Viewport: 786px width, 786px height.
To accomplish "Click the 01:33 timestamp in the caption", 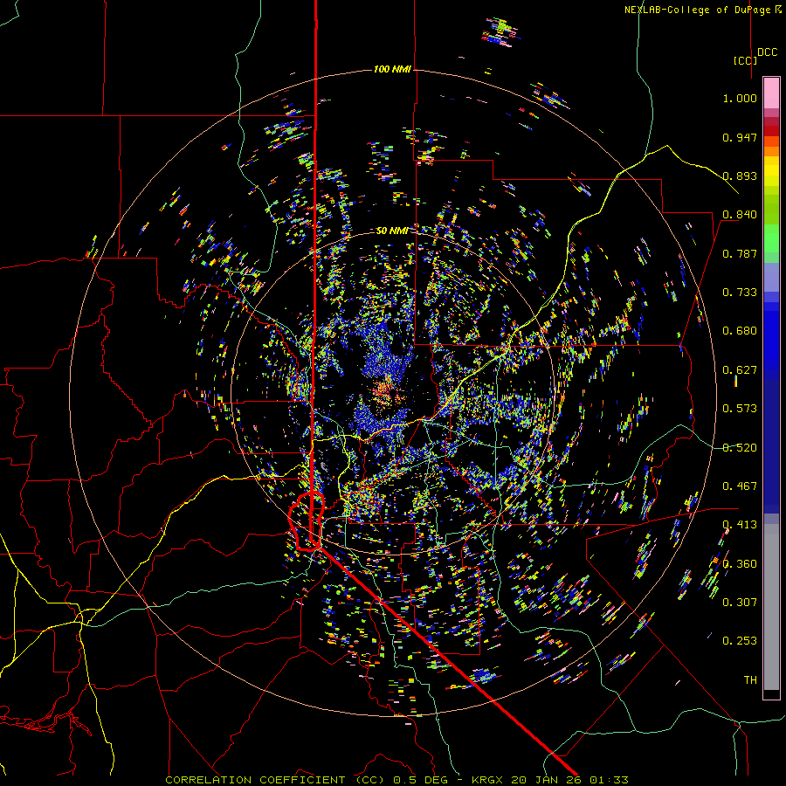I will pos(609,780).
